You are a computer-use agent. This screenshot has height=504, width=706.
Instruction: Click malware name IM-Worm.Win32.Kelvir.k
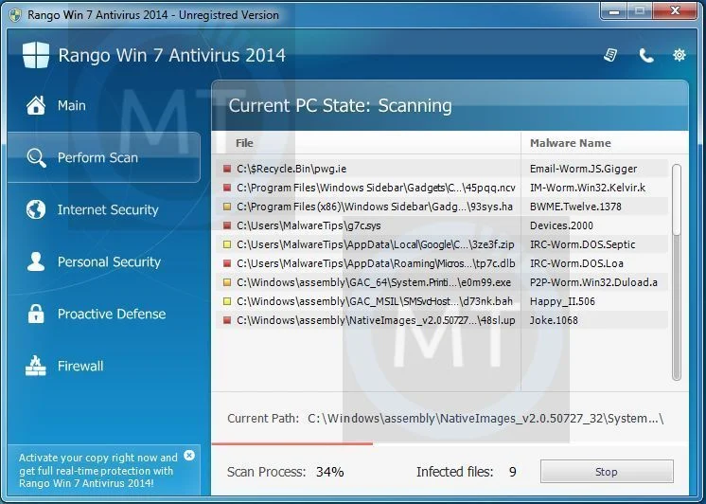(x=588, y=188)
